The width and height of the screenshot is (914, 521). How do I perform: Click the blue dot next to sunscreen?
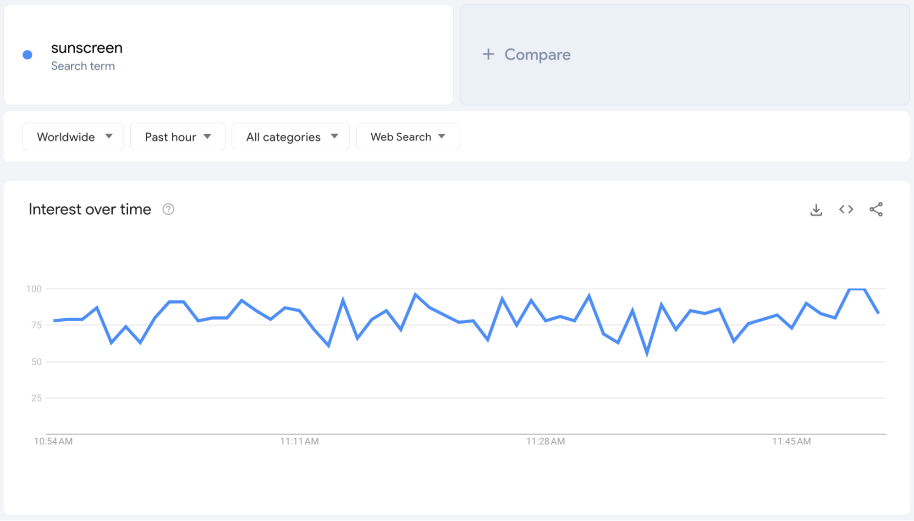coord(28,55)
